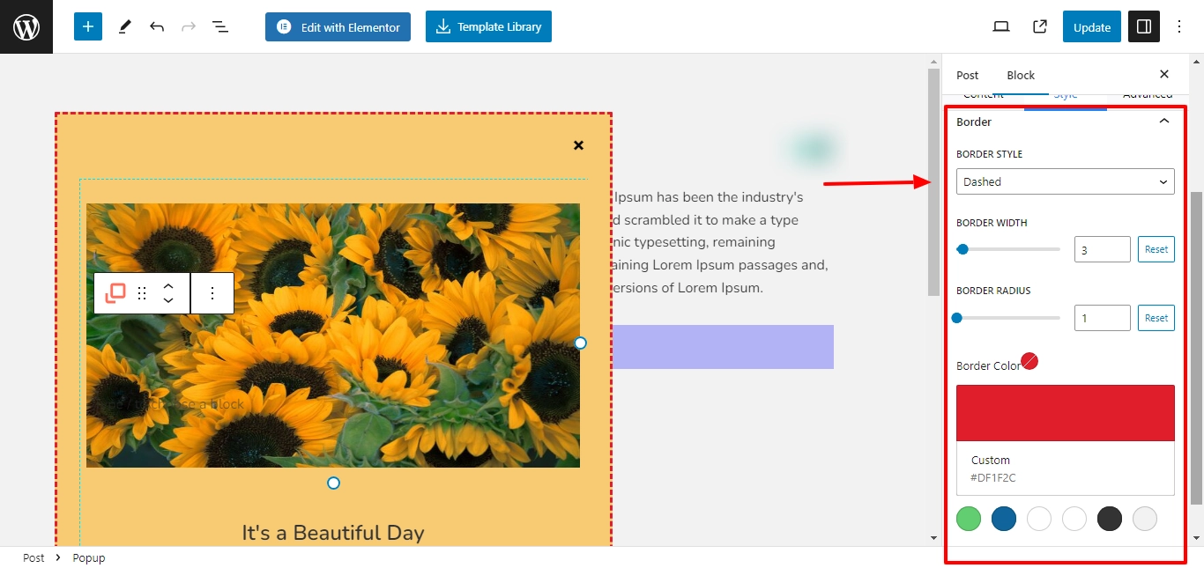Move the block up
1204x568 pixels.
[x=168, y=286]
